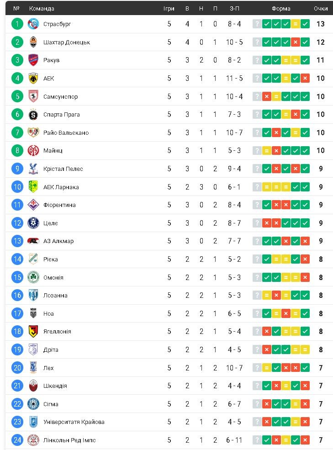The width and height of the screenshot is (333, 450).
Task: Click the Форма column header
Action: pyautogui.click(x=281, y=8)
